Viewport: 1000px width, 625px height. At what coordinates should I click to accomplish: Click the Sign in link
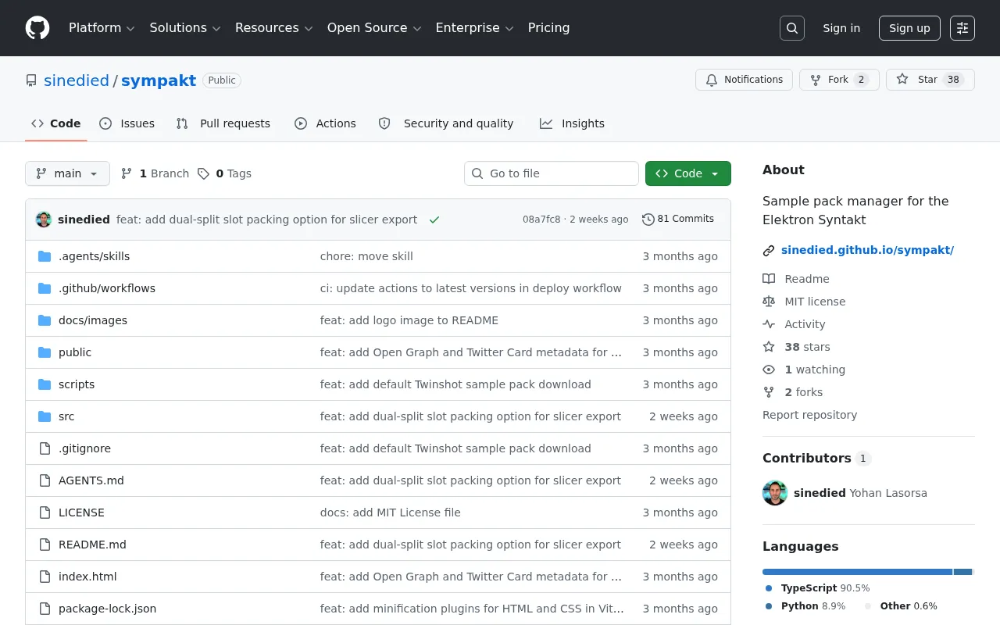(841, 28)
